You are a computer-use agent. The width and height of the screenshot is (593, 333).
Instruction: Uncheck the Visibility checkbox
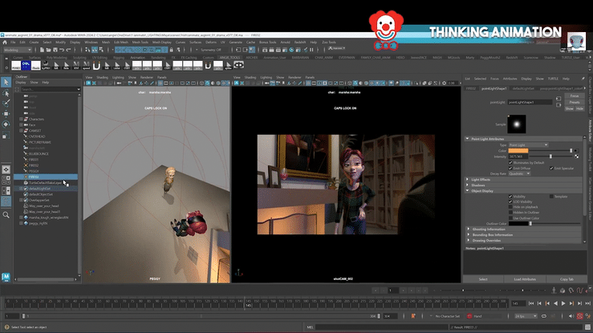point(510,197)
